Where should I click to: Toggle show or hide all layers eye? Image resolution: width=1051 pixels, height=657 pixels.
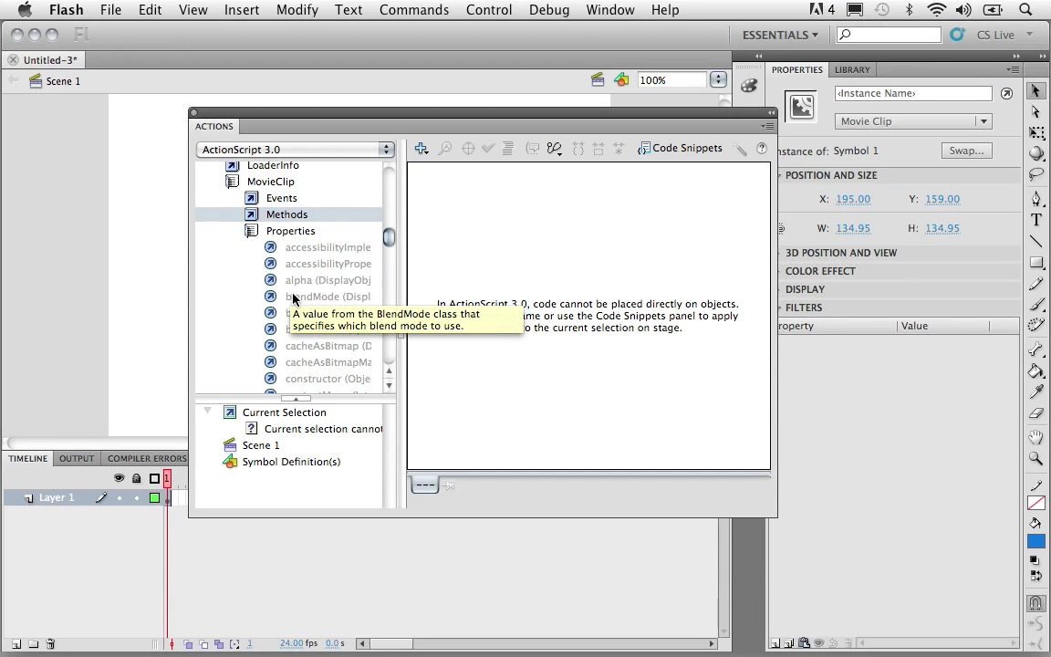pos(119,478)
